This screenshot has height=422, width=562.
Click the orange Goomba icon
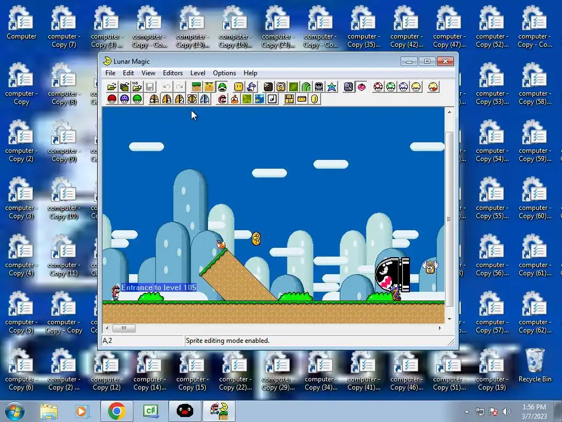pos(234,99)
